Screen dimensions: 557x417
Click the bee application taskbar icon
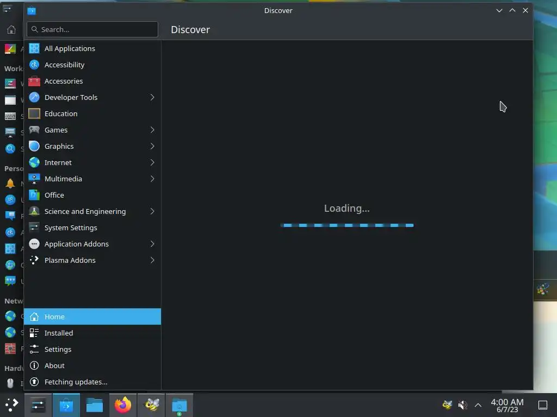coord(151,405)
